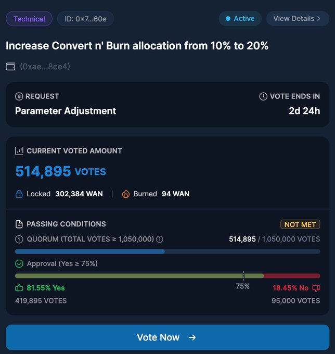Click the clock icon beside VOTE ENDS IN
Screen dimensions: 335x354
click(263, 96)
